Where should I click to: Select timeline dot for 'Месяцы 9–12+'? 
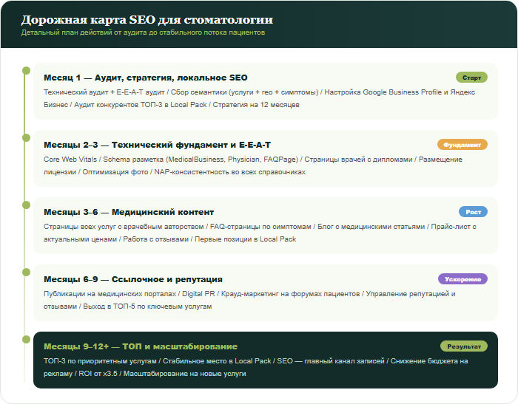tap(26, 339)
